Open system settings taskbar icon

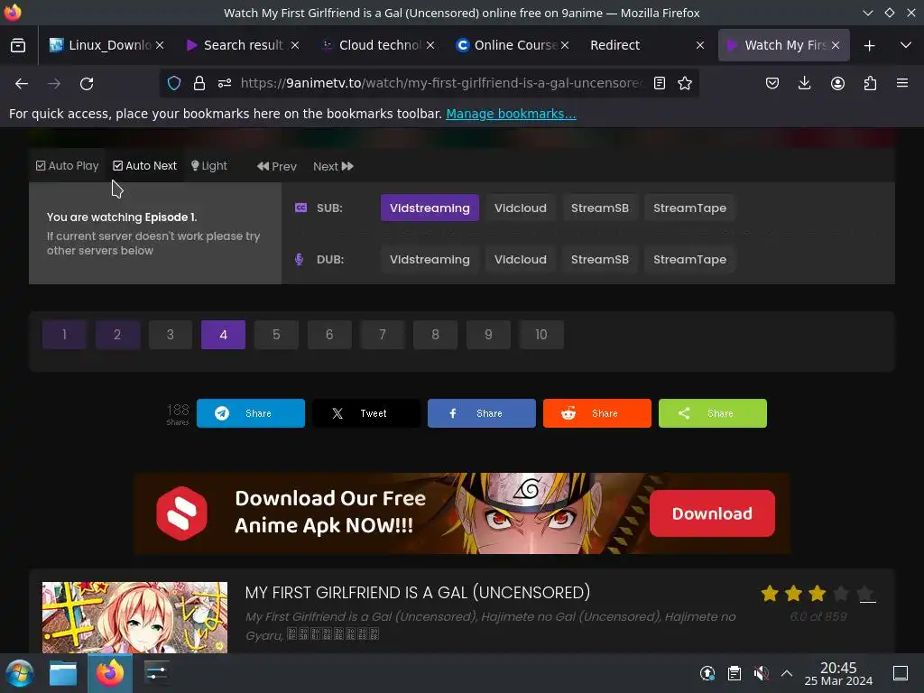coord(157,672)
